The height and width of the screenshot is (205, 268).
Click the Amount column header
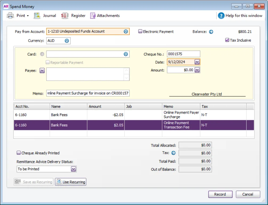pos(106,106)
